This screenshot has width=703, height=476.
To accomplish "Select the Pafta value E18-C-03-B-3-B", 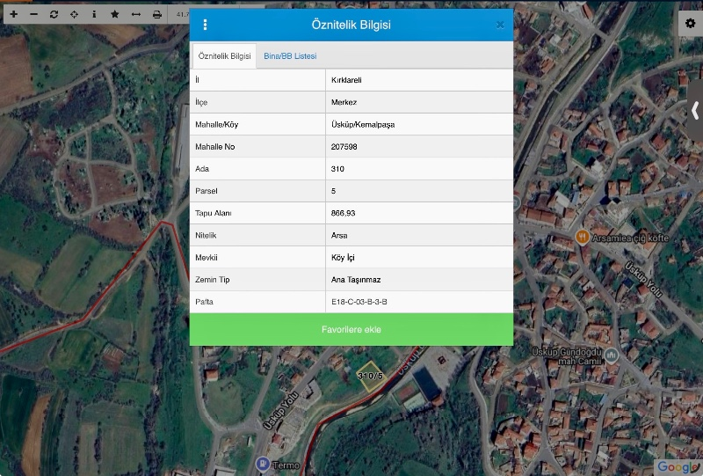I will tap(419, 302).
